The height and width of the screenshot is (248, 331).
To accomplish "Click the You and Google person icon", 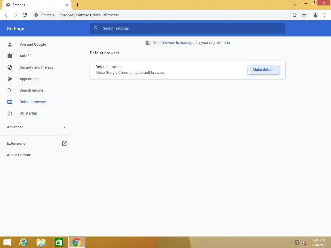I will pyautogui.click(x=10, y=44).
